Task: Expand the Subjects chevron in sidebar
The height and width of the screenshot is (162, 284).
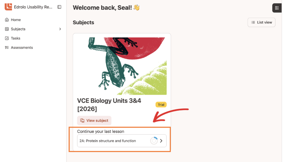Action: [60, 29]
